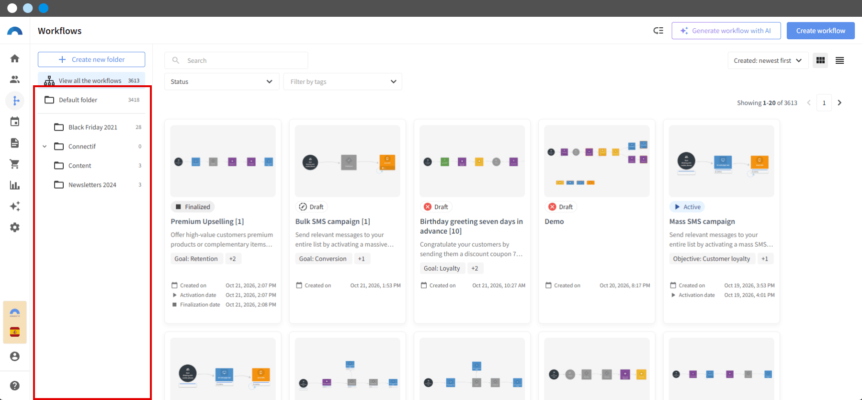
Task: Open the Settings gear icon in sidebar
Action: point(15,227)
